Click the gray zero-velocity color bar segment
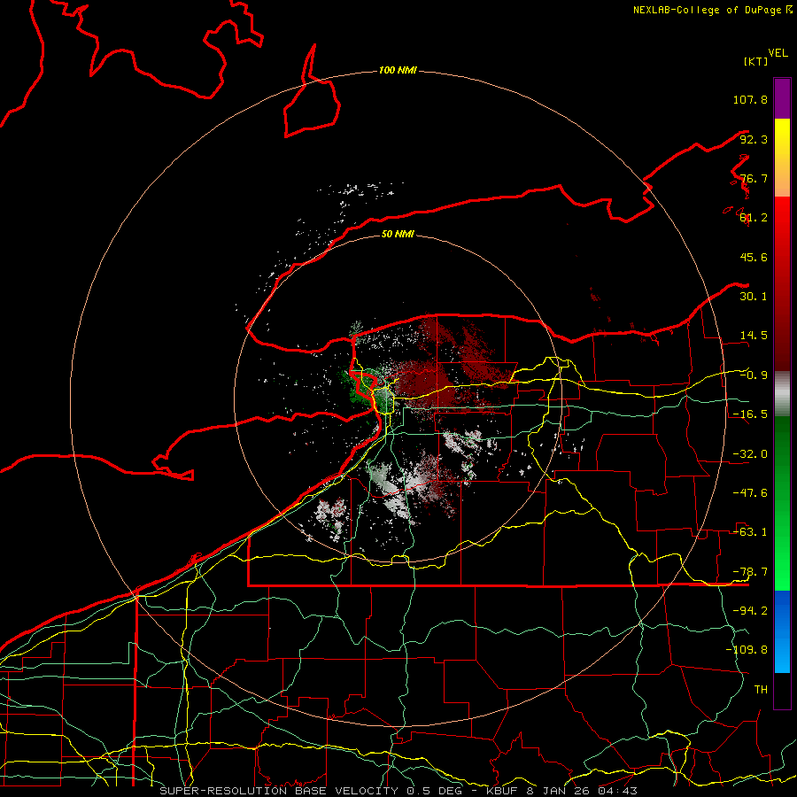The height and width of the screenshot is (797, 797). coord(782,394)
